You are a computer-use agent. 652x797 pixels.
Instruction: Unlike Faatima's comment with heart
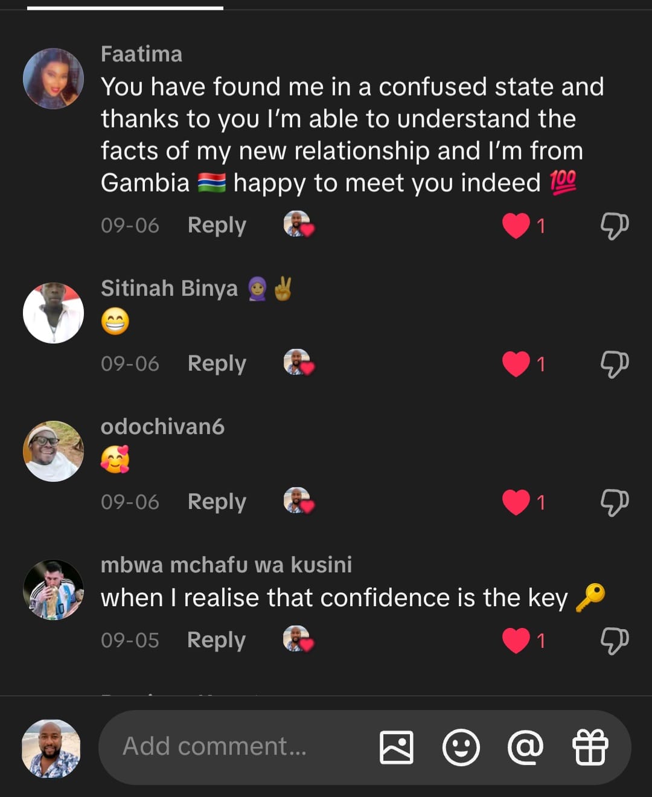(516, 226)
